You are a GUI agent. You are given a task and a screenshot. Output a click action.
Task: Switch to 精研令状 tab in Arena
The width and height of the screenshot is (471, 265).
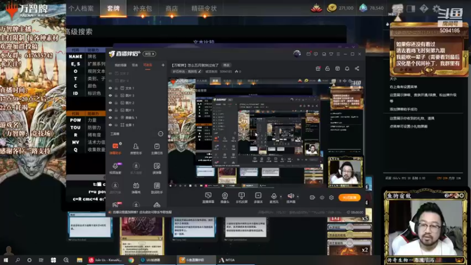(x=204, y=8)
